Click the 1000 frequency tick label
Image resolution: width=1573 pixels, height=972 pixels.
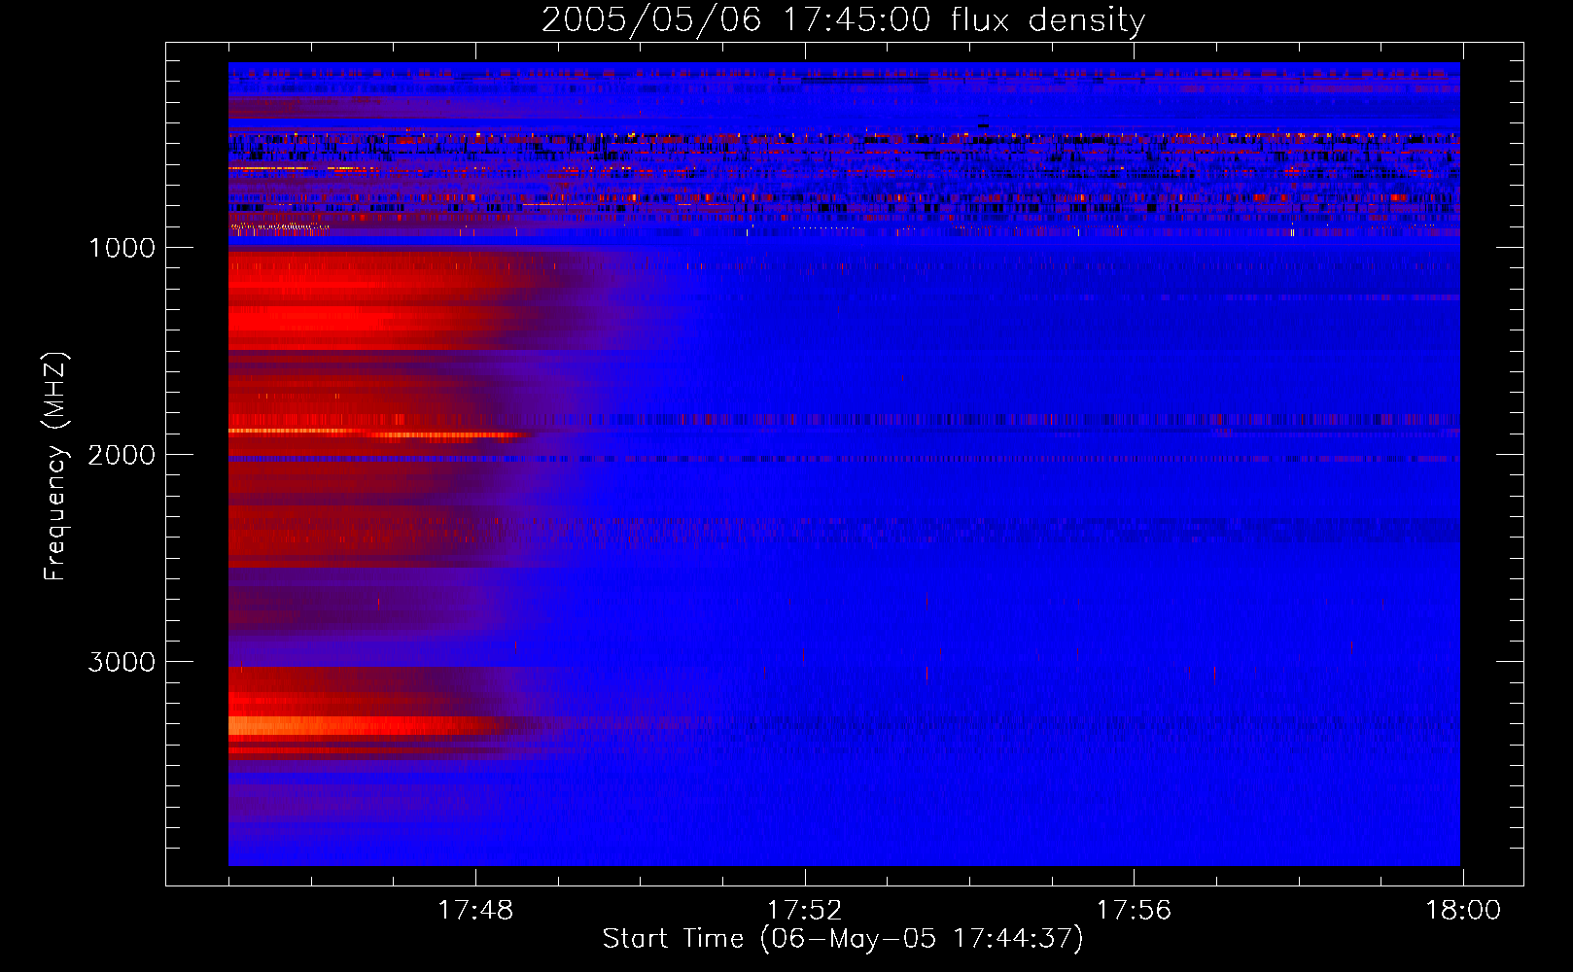(x=122, y=248)
